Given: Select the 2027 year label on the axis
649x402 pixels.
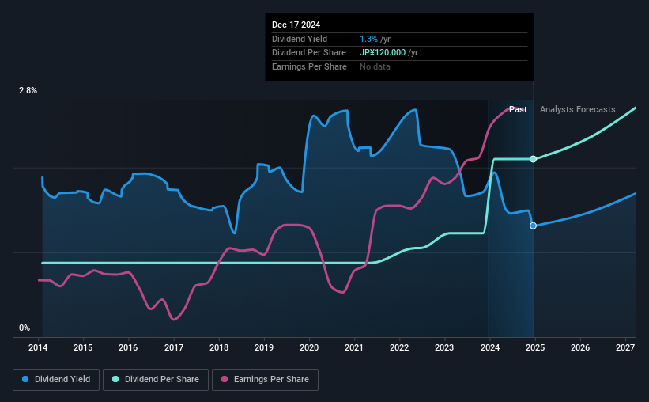Looking at the screenshot, I should 625,347.
